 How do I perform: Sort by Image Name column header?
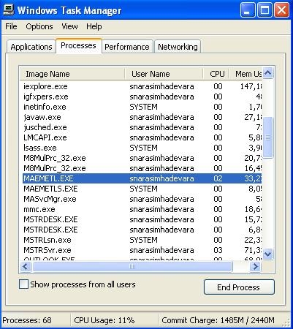72,74
